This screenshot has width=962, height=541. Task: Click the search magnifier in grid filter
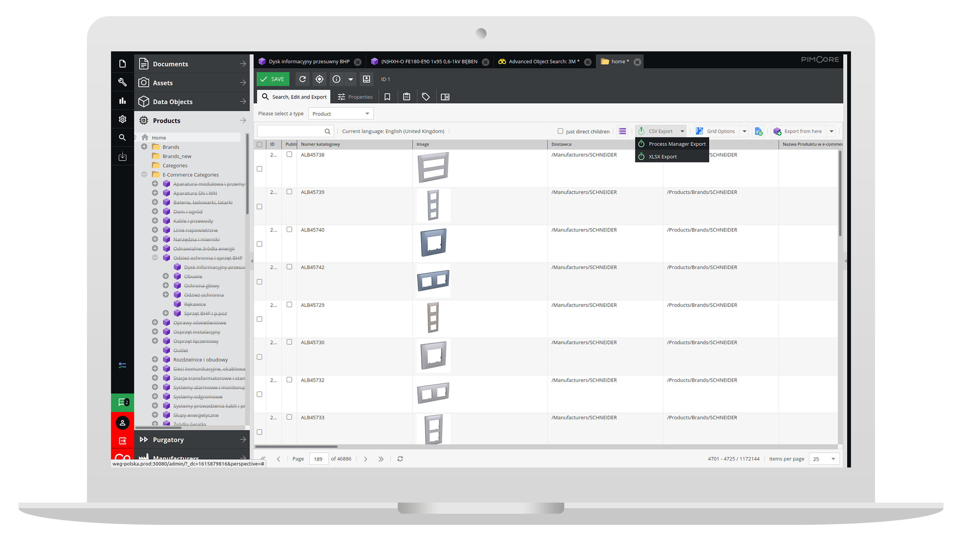[327, 131]
